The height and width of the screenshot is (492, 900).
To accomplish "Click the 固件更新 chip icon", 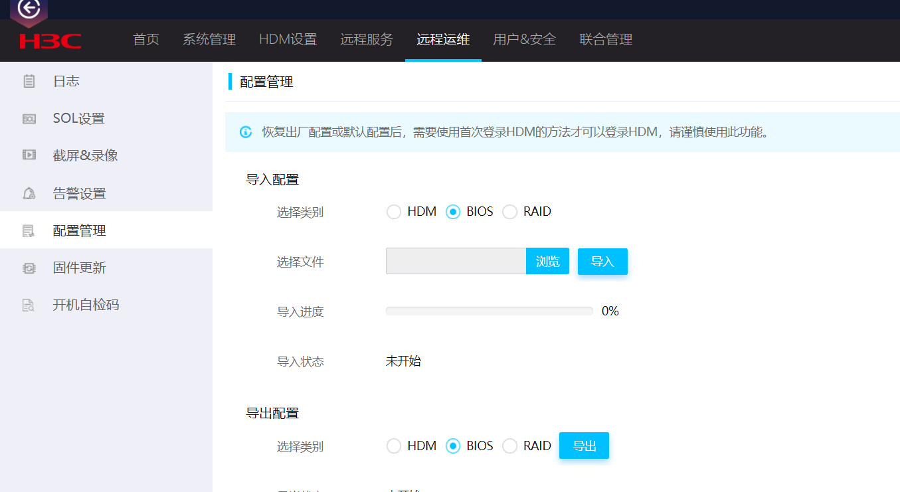I will [29, 268].
